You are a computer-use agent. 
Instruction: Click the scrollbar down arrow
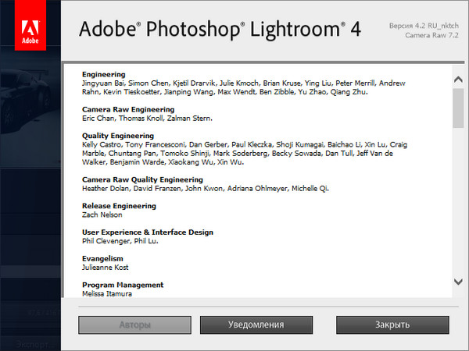coord(458,282)
